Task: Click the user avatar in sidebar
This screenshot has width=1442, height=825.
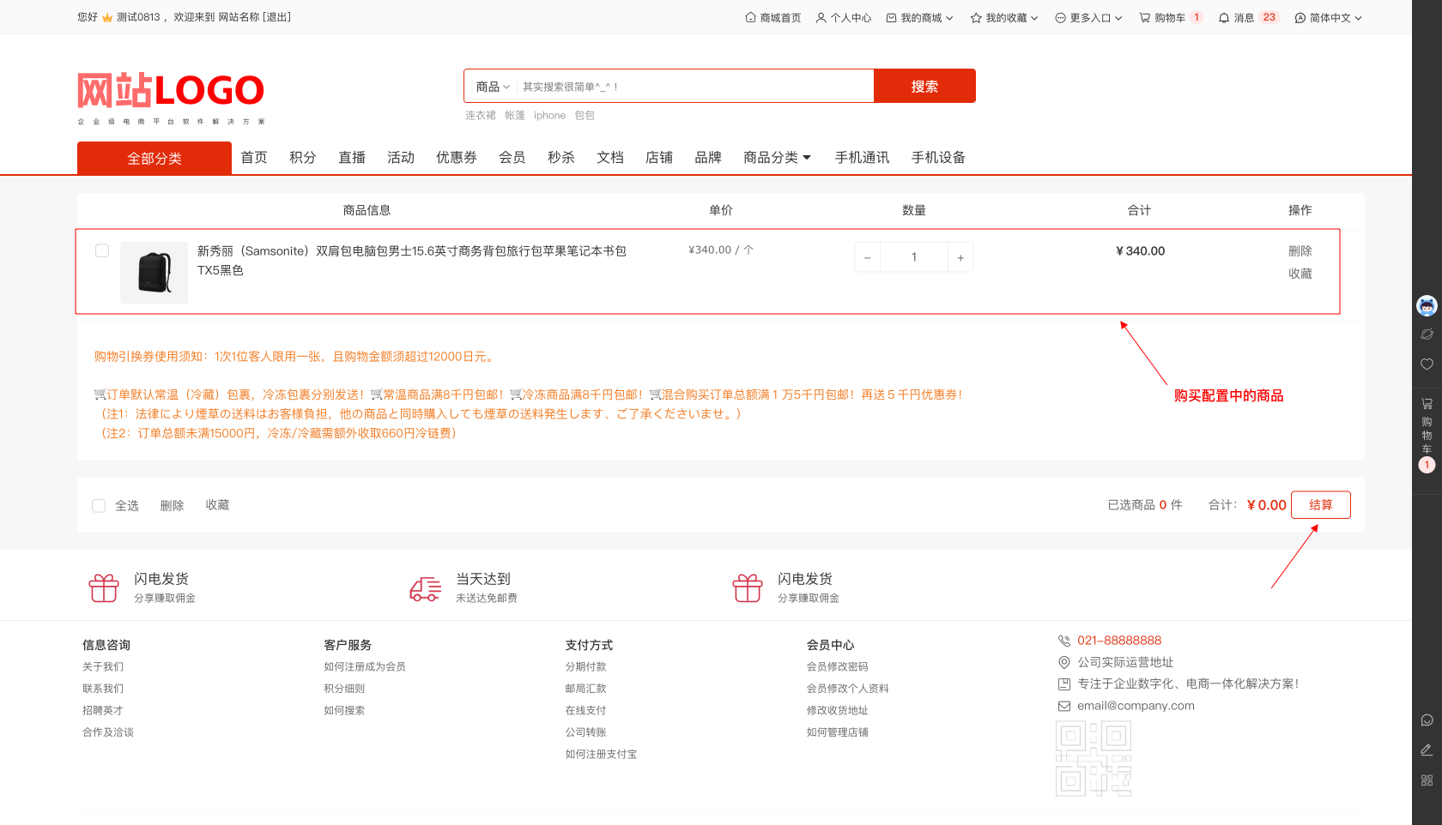Action: (1427, 305)
